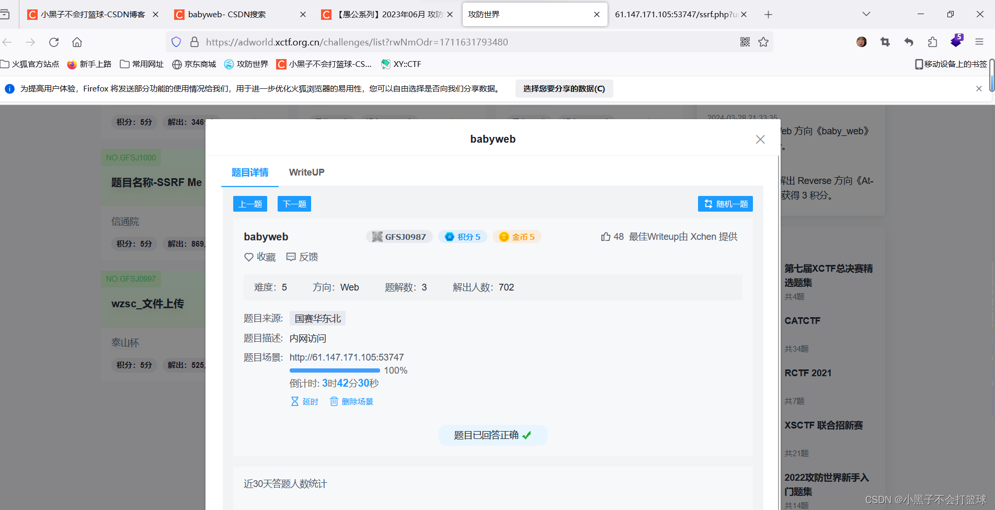Click the 延时 hourglass icon
995x510 pixels.
[x=295, y=401]
